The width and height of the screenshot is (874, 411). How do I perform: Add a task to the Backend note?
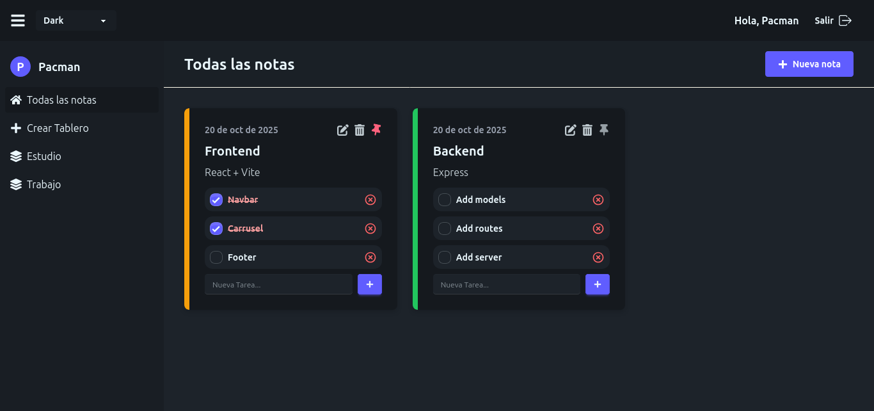coord(598,284)
